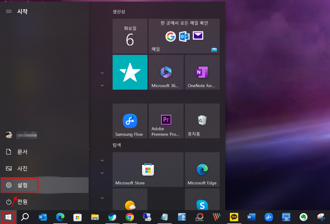Collapse the Start menu hamburger icon
This screenshot has width=330, height=224.
tap(9, 11)
